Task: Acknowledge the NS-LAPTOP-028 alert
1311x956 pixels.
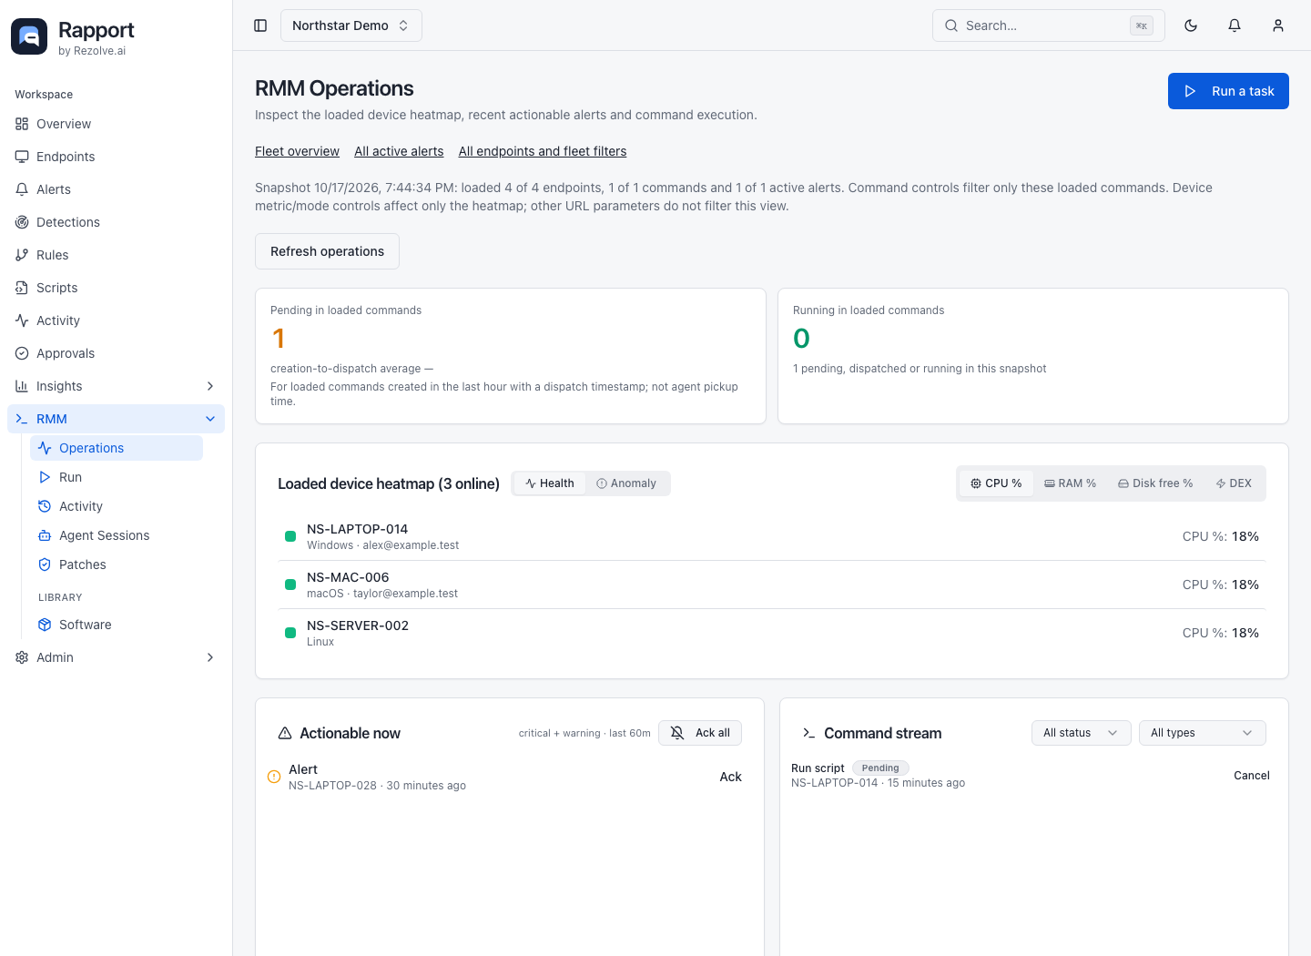Action: (731, 777)
